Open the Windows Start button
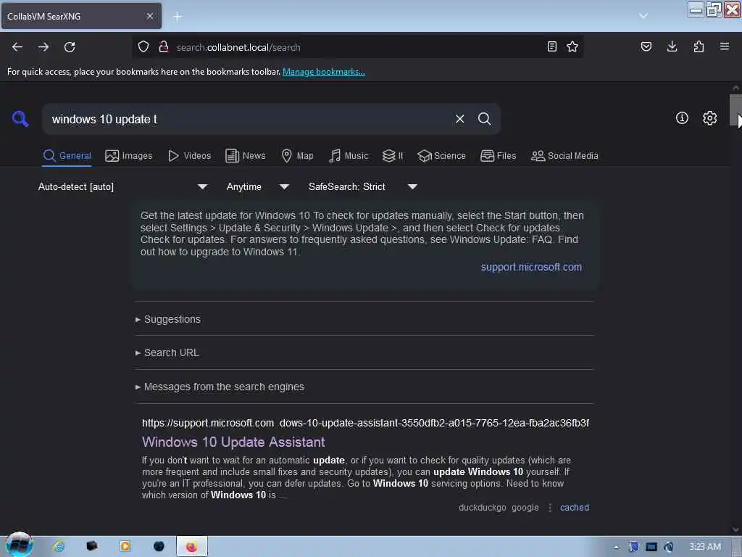 (19, 545)
